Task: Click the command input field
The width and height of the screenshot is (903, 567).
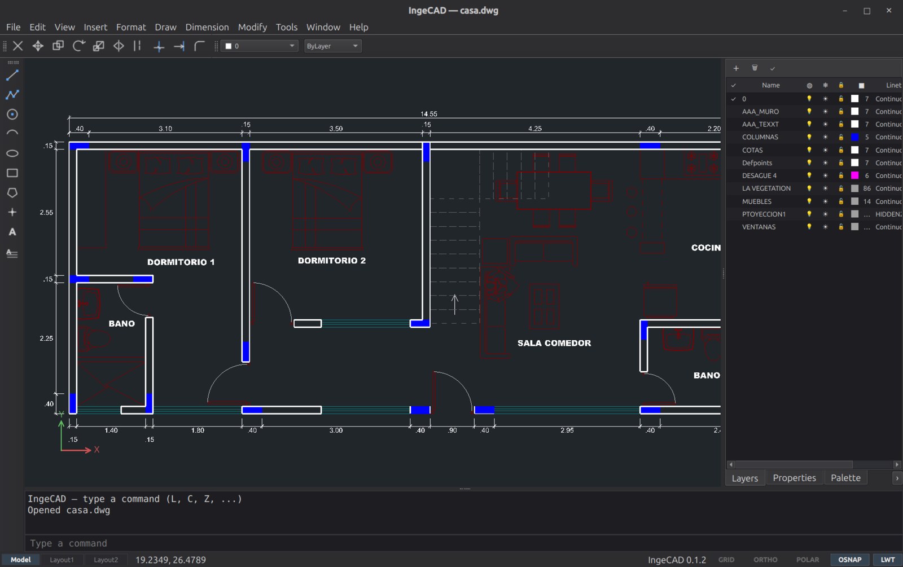Action: [463, 543]
